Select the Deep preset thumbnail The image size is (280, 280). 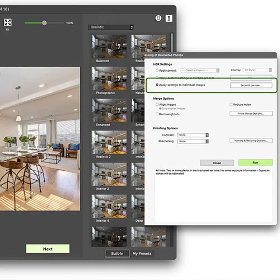tap(138, 207)
